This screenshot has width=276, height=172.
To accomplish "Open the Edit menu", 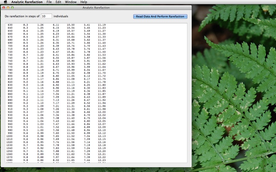I will 58,2.
